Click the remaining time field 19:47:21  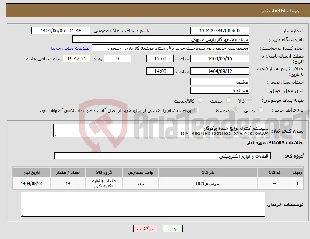pos(77,58)
